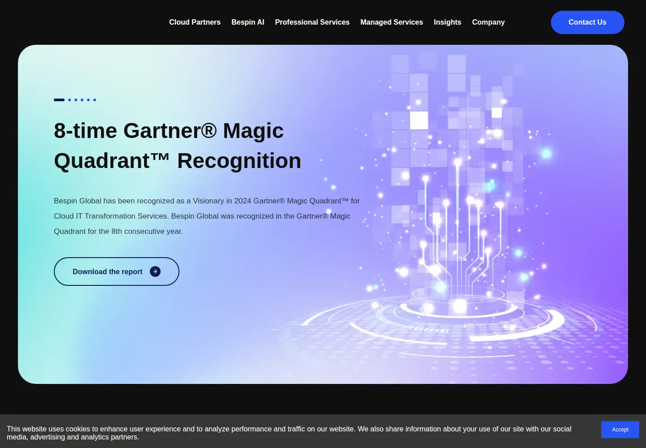Click the paragraph starting "Bespin Global has been recognized"
The width and height of the screenshot is (646, 448).
[x=207, y=216]
